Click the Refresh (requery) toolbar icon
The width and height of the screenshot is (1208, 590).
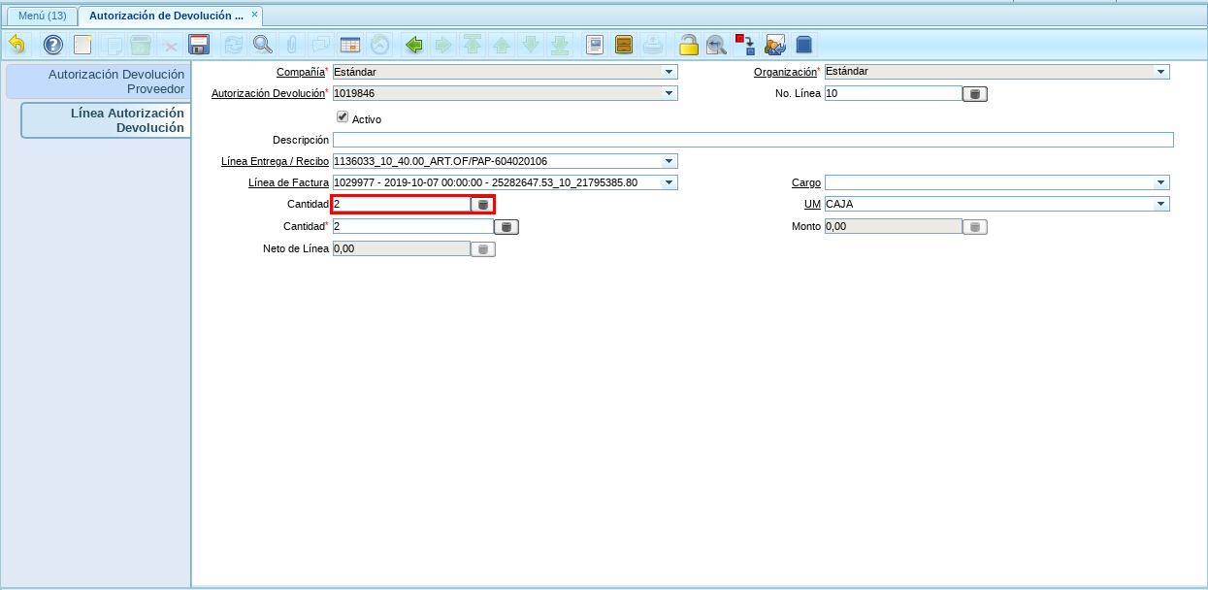234,45
